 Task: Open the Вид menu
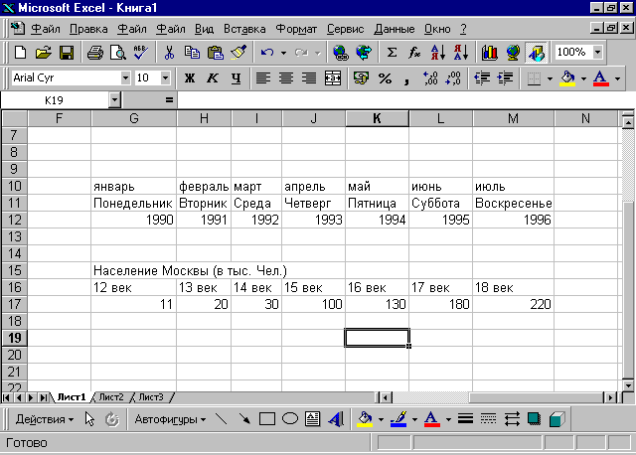tap(204, 29)
